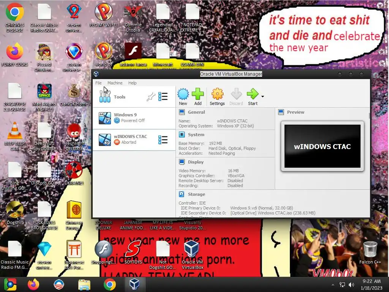Screen dimensions: 389x292
Task: Open the Classic Music Radio FM desktop file
Action: [14, 255]
